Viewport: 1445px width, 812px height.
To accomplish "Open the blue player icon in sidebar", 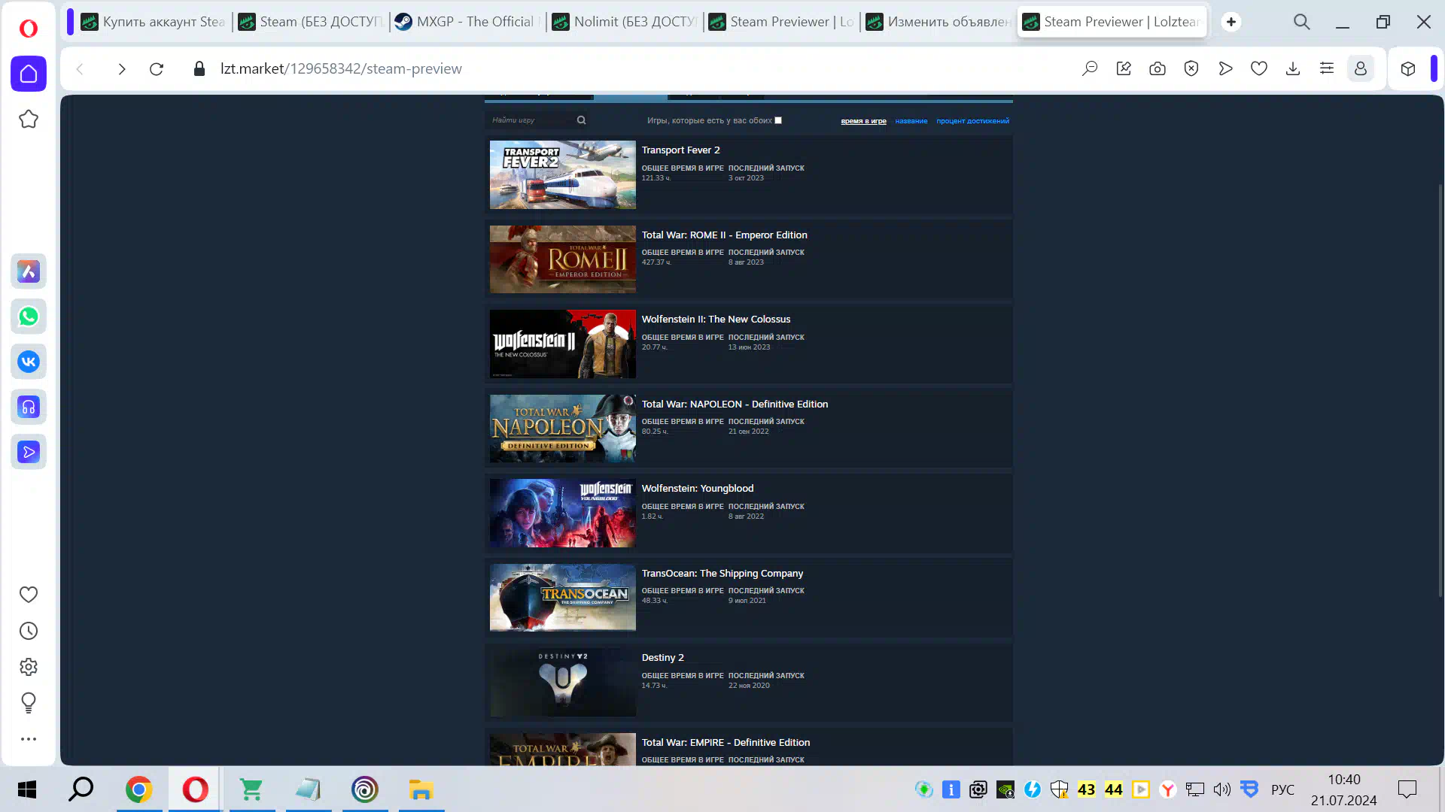I will [x=29, y=452].
